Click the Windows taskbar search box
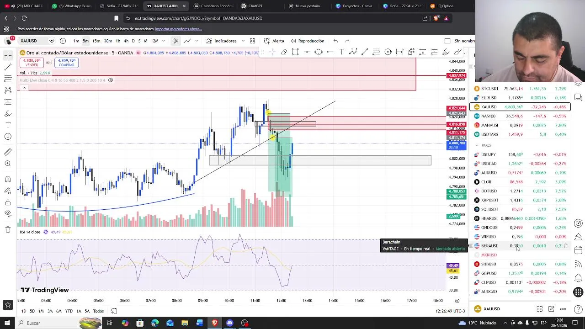The height and width of the screenshot is (329, 585). coord(59,323)
